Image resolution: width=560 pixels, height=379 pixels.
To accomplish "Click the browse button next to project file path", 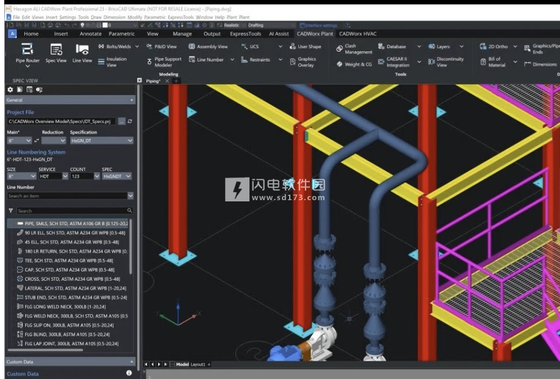I will (122, 121).
